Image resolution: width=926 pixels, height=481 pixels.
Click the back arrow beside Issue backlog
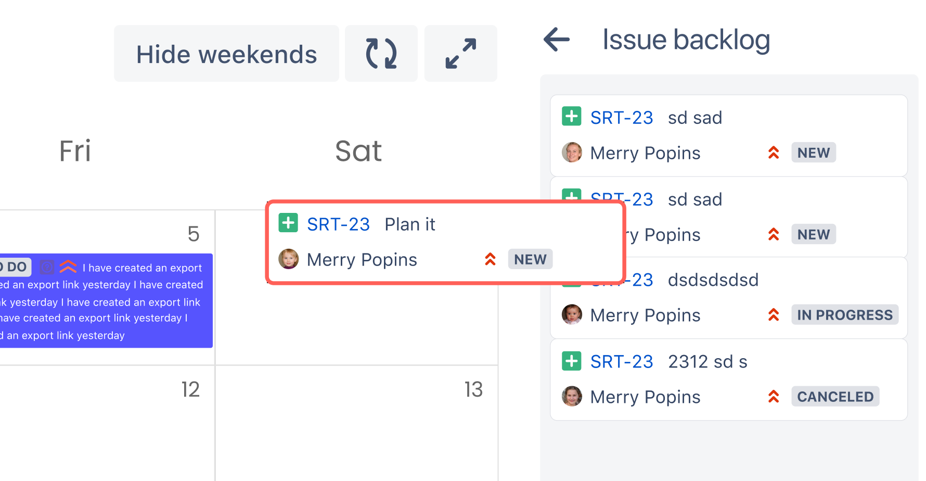(557, 40)
